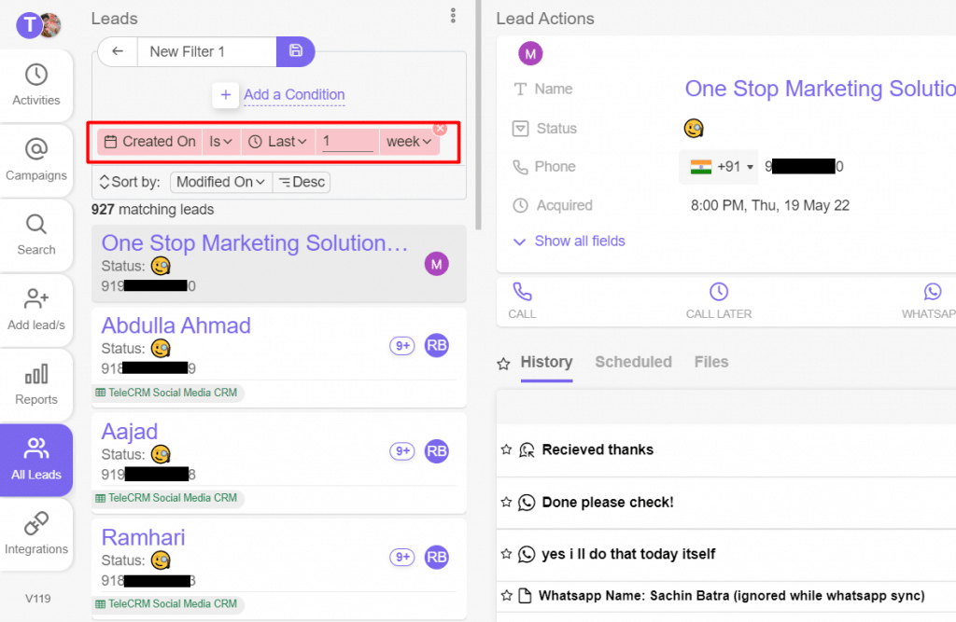Switch to the Scheduled tab

[633, 362]
